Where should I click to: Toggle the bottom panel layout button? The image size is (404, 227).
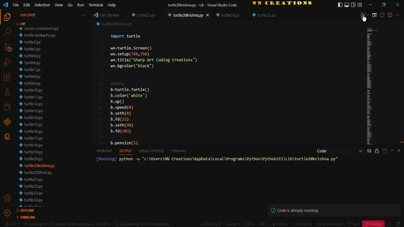tap(347, 5)
